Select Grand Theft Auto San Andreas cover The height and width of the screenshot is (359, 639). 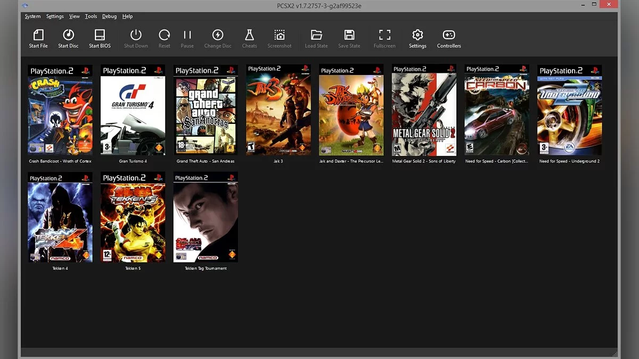[x=206, y=110]
